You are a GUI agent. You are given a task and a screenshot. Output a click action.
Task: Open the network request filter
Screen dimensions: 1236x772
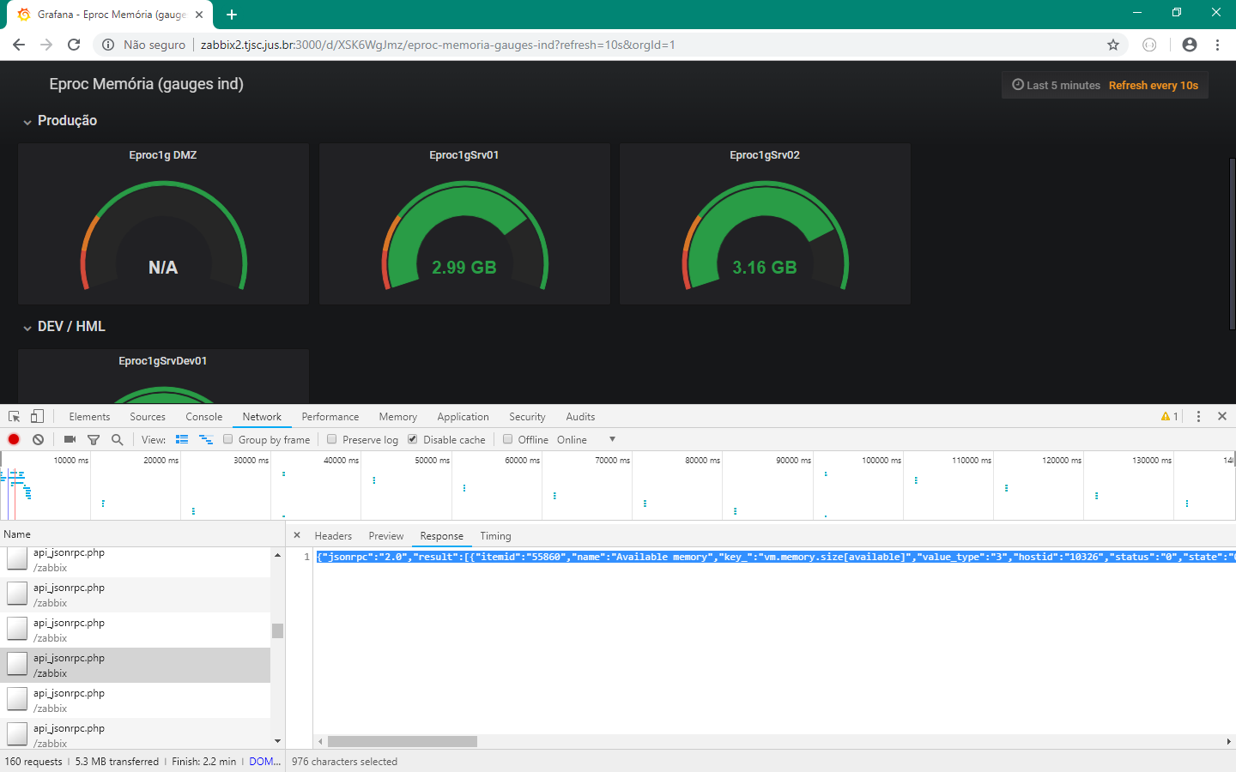pyautogui.click(x=94, y=439)
